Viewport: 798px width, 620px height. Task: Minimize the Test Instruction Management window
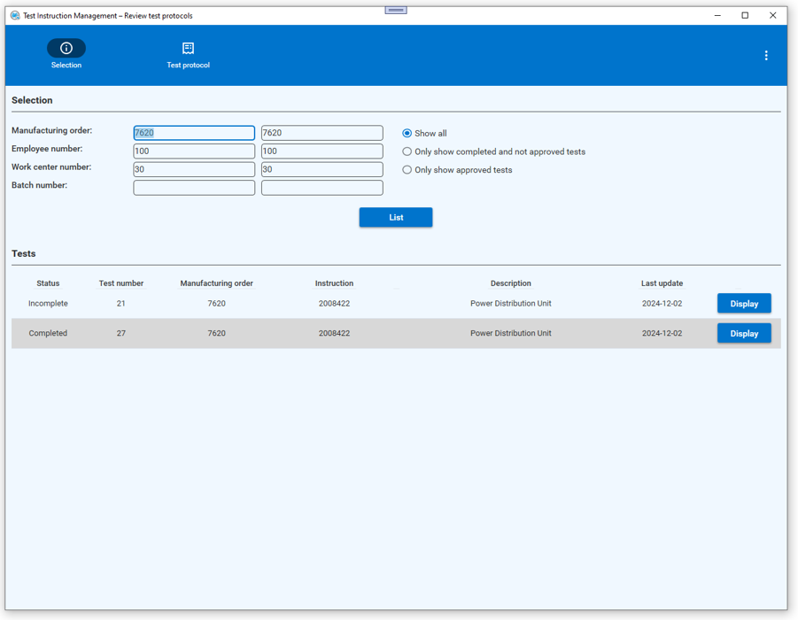coord(717,15)
